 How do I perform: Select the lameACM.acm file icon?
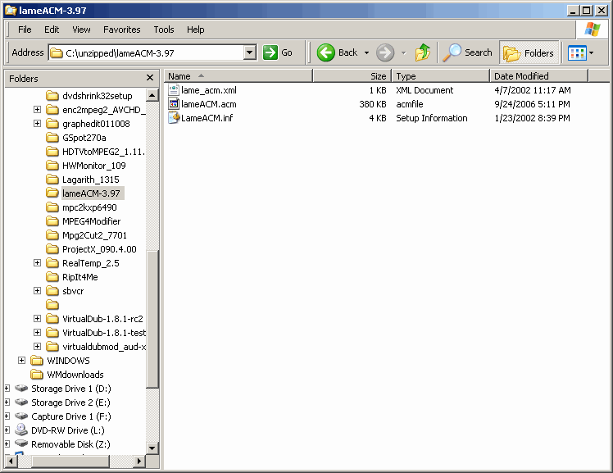pyautogui.click(x=173, y=104)
